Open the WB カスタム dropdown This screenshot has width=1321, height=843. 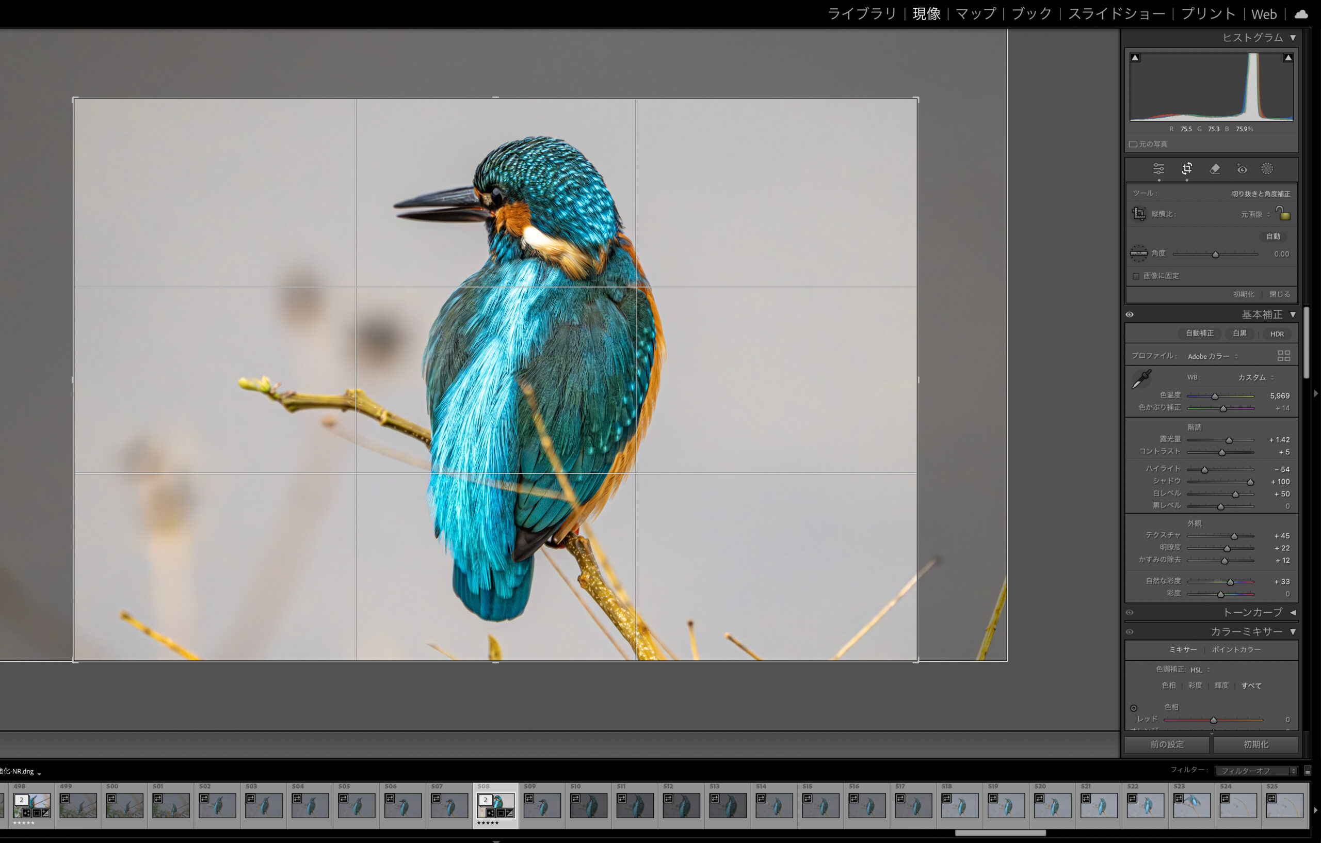[1255, 377]
